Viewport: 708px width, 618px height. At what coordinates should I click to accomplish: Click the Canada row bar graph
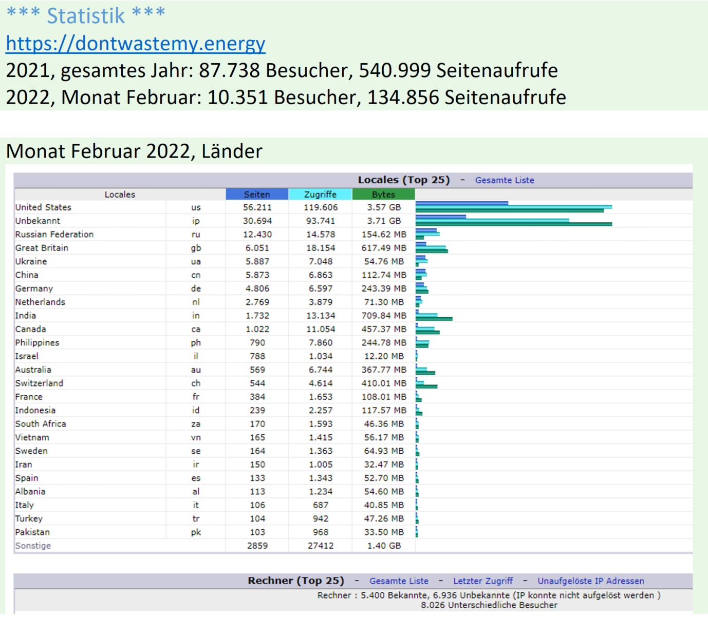pyautogui.click(x=427, y=330)
